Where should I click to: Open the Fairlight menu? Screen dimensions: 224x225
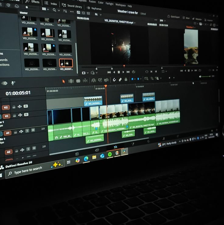[109, 3]
